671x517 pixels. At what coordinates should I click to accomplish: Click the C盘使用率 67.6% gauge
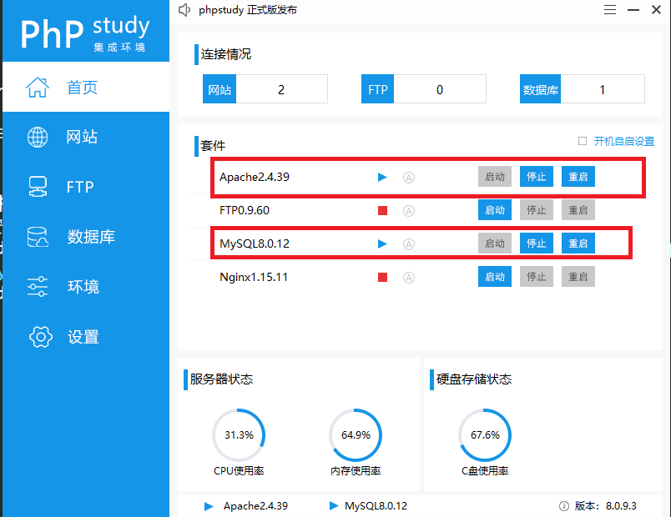(x=485, y=435)
